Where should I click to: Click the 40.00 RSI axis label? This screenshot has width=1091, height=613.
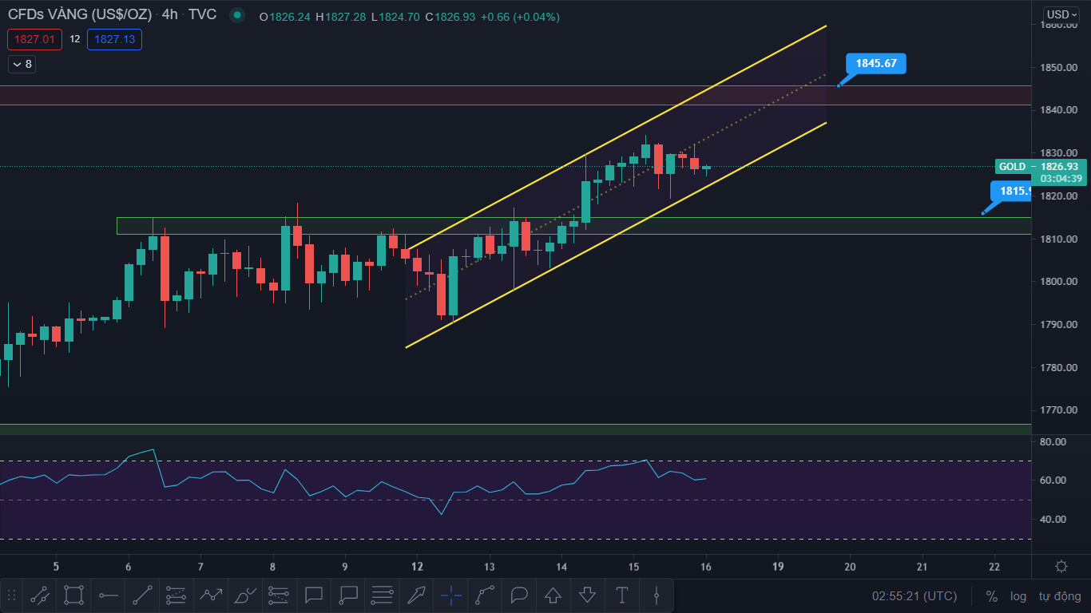coord(1053,519)
